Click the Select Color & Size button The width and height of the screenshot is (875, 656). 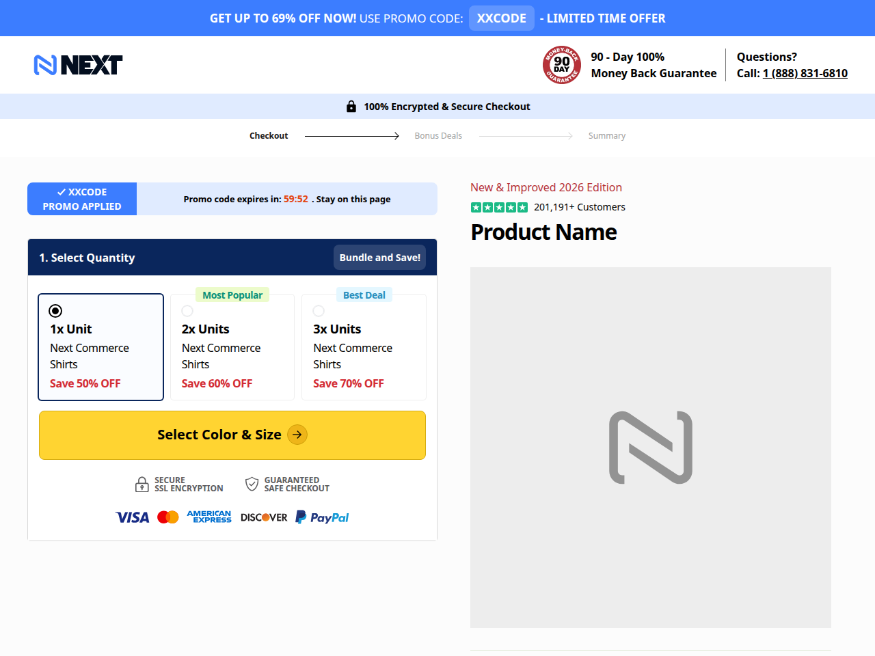232,435
